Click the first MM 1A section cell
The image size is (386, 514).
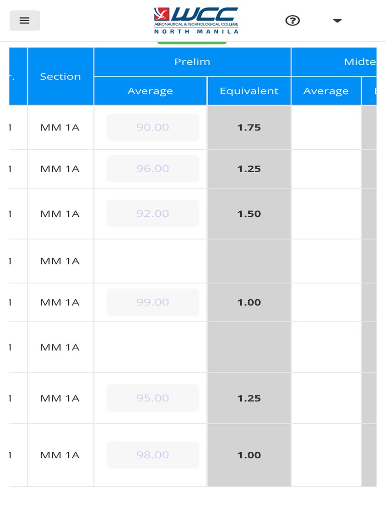point(60,127)
